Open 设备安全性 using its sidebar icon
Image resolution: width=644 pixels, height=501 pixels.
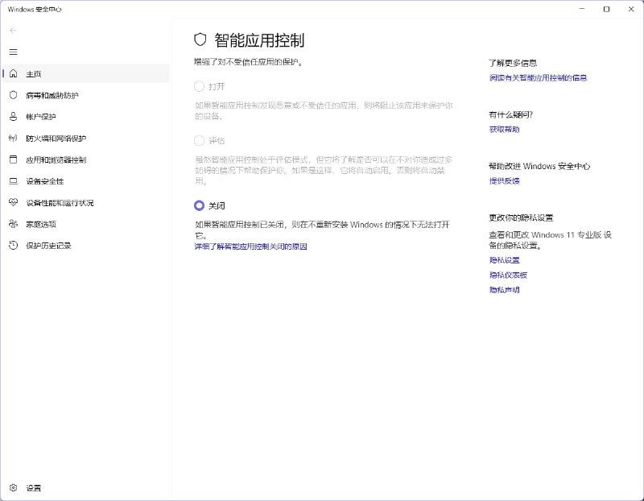(13, 181)
